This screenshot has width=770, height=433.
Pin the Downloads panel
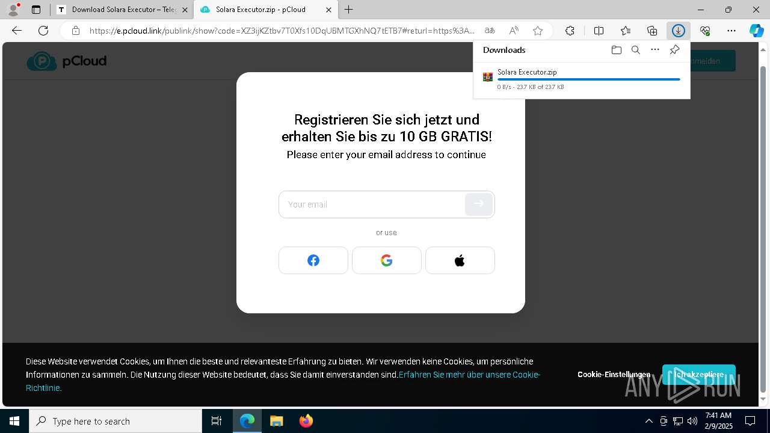point(674,50)
